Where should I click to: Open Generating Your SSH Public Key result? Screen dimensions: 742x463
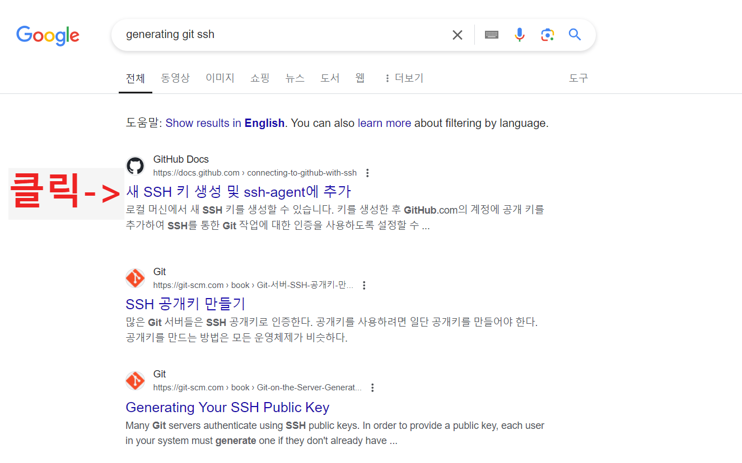tap(227, 407)
